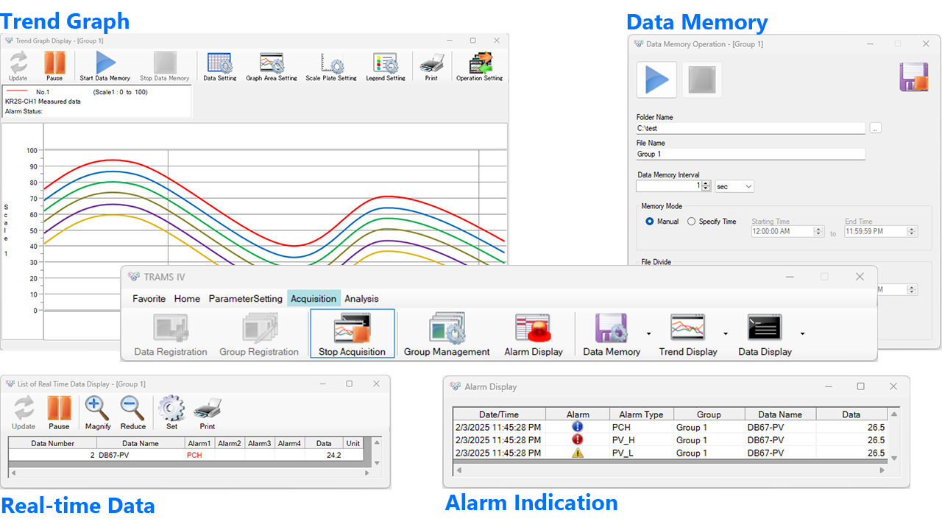Image resolution: width=942 pixels, height=530 pixels.
Task: Click the Alarm Display horizontal scrollbar
Action: point(671,470)
